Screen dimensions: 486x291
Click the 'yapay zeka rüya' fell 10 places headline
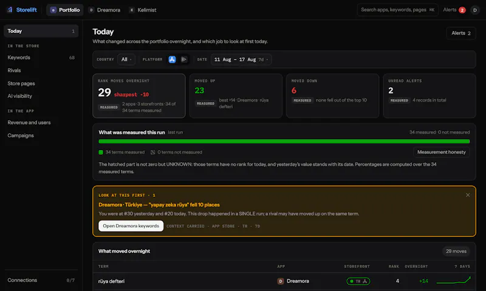coord(159,205)
